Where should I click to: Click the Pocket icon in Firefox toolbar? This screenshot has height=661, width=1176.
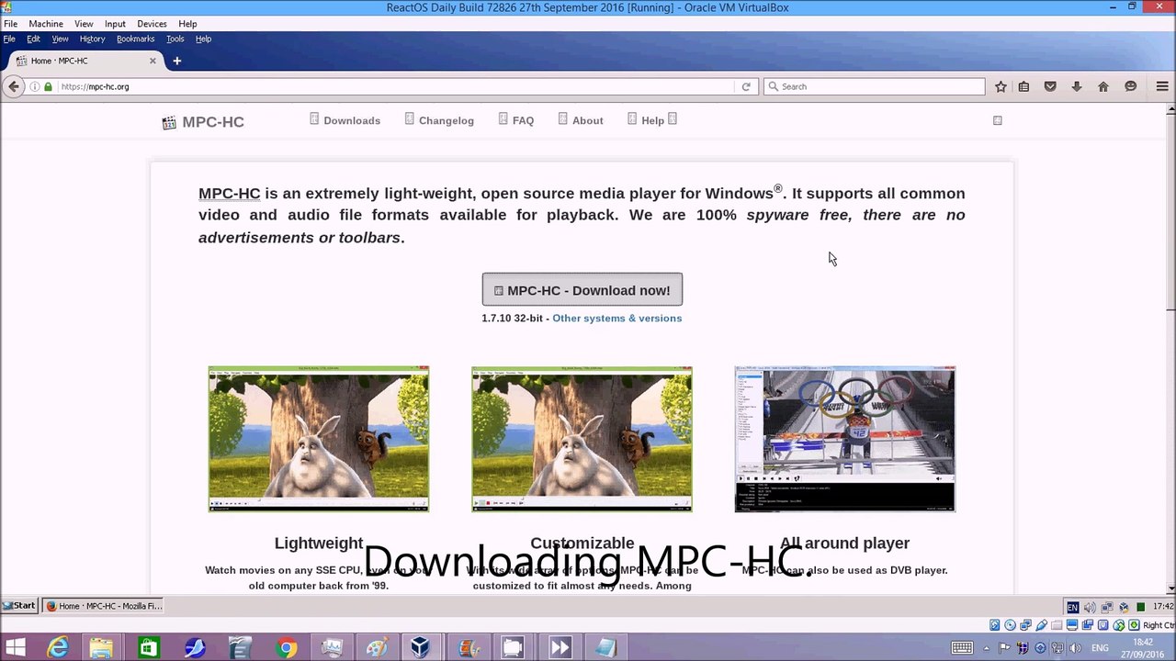click(1050, 86)
